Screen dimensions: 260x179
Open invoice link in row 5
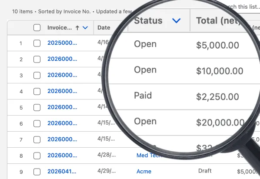pyautogui.click(x=62, y=107)
